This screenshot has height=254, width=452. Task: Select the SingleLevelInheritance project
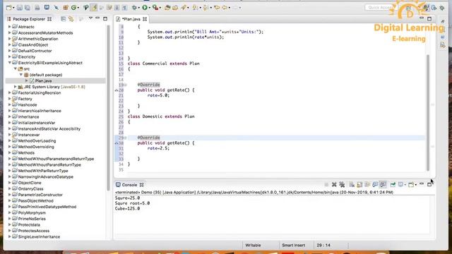click(39, 237)
